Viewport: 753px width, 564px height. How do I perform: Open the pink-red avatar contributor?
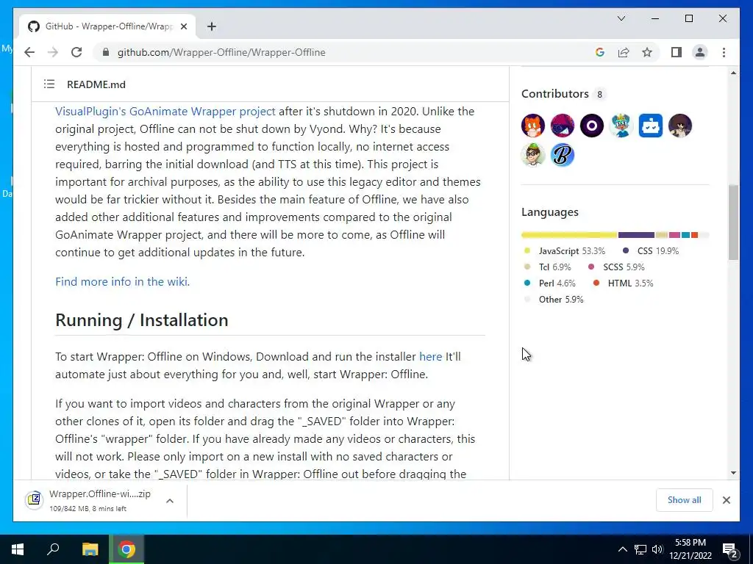pyautogui.click(x=563, y=126)
